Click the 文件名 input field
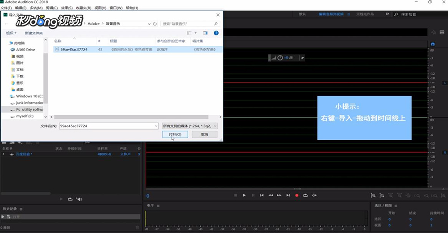This screenshot has width=448, height=233. [x=108, y=126]
